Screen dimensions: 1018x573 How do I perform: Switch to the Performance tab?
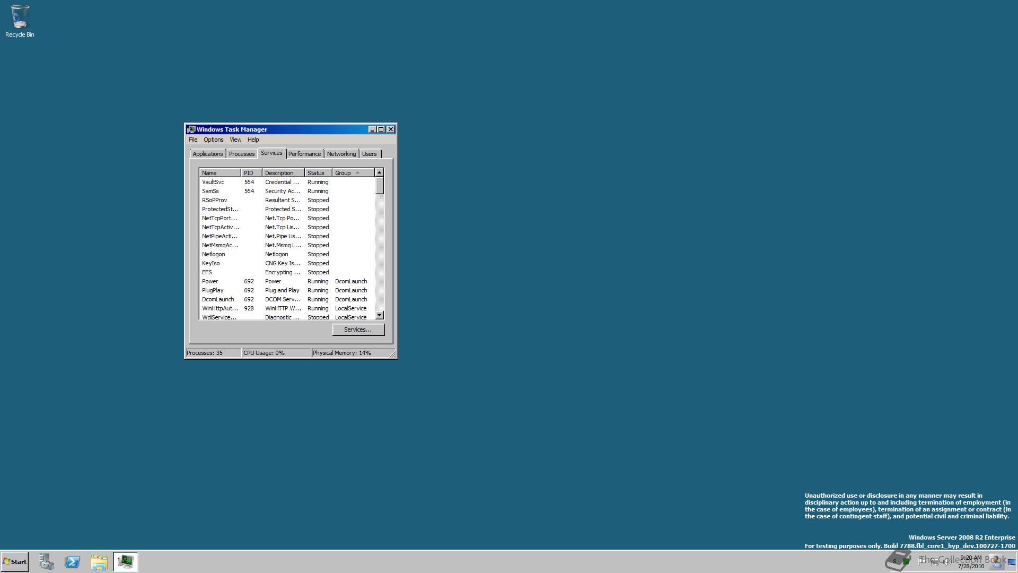pyautogui.click(x=305, y=154)
